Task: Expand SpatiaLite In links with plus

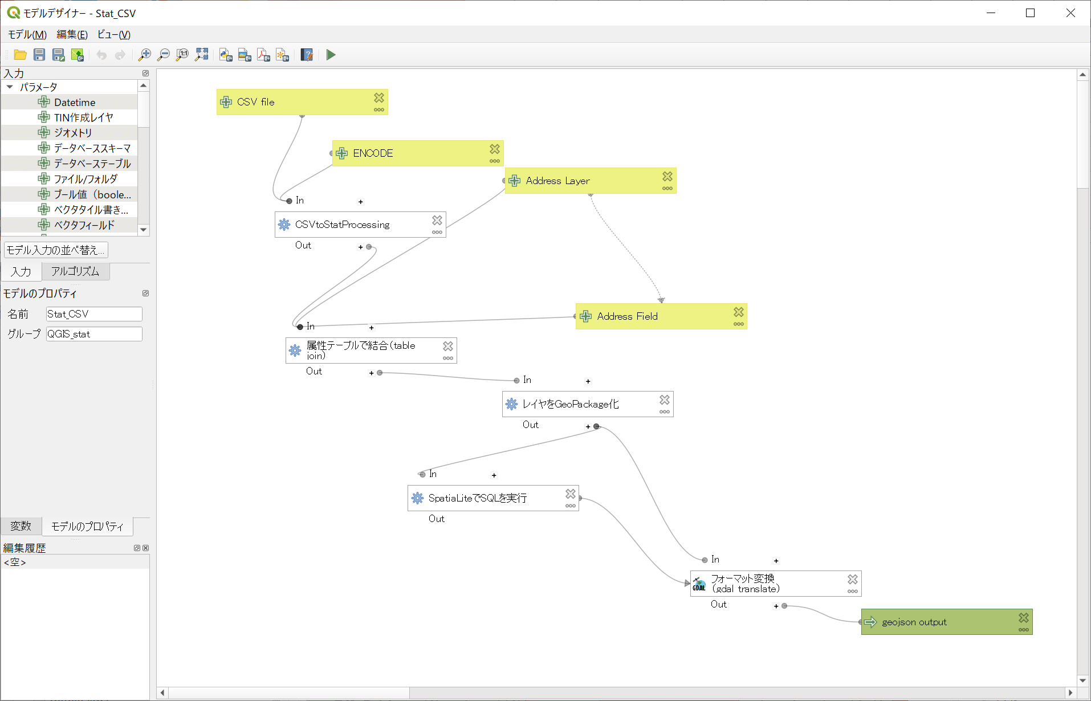Action: pyautogui.click(x=494, y=475)
